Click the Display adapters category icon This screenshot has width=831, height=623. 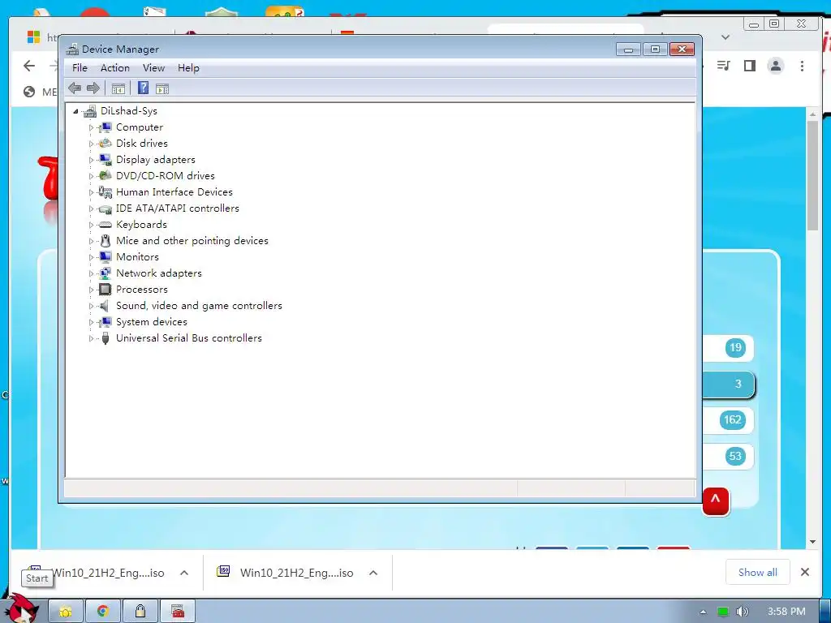(105, 160)
